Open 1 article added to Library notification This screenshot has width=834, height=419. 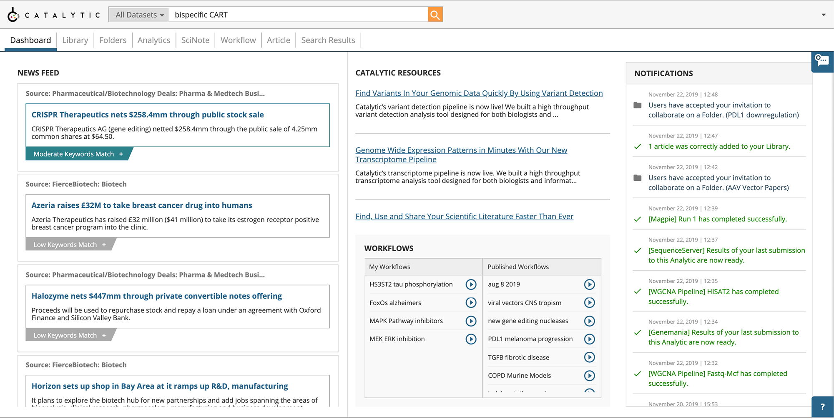[719, 147]
